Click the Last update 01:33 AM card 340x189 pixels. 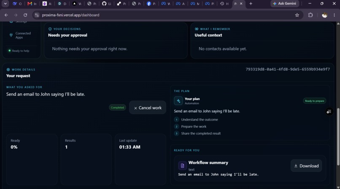point(140,159)
